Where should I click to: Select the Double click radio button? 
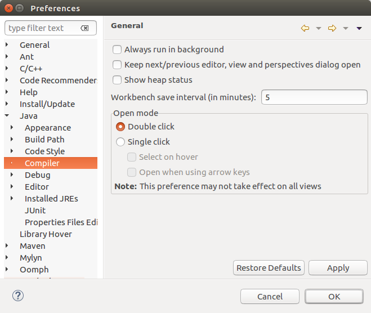[x=120, y=127]
